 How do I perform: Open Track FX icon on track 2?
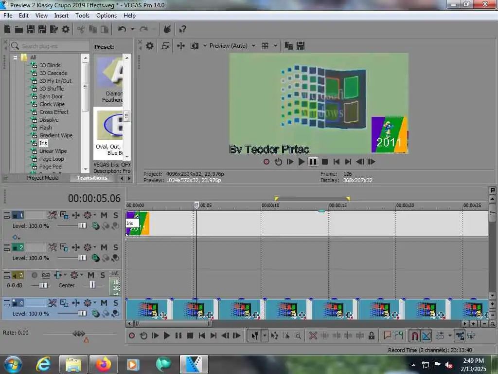pyautogui.click(x=88, y=247)
